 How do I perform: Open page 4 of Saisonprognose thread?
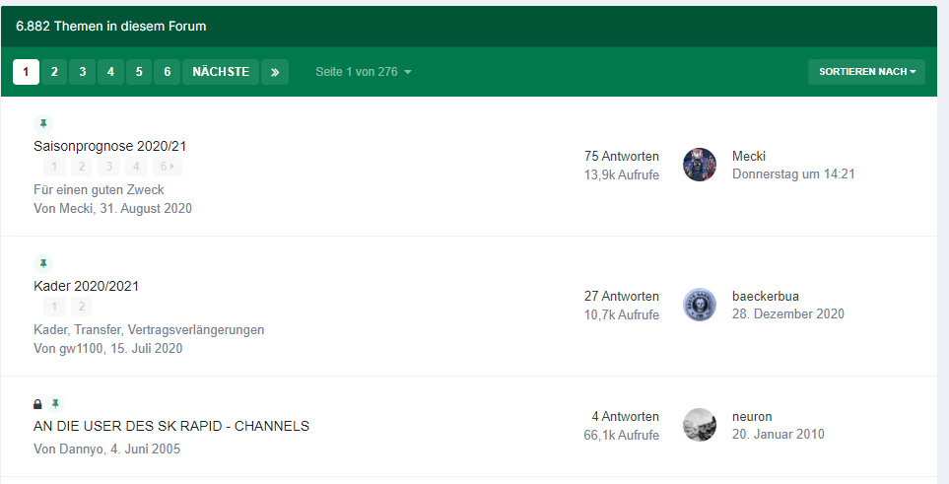pyautogui.click(x=137, y=167)
